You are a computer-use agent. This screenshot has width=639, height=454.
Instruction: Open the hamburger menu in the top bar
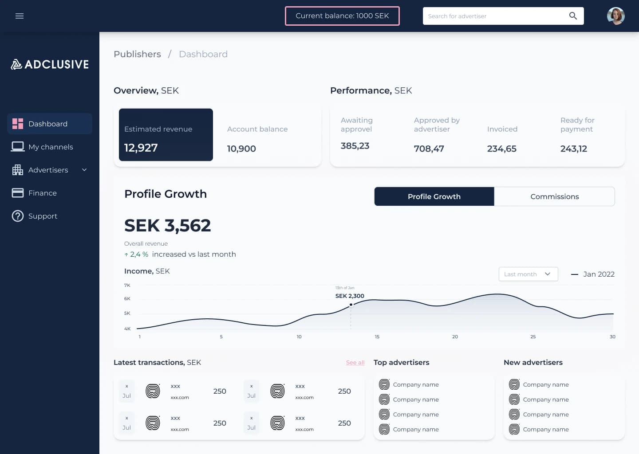pos(20,16)
